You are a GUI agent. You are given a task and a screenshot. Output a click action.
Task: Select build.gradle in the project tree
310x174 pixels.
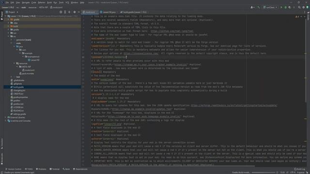17,87
